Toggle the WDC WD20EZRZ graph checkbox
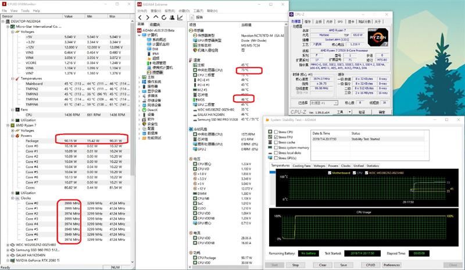 367,173
